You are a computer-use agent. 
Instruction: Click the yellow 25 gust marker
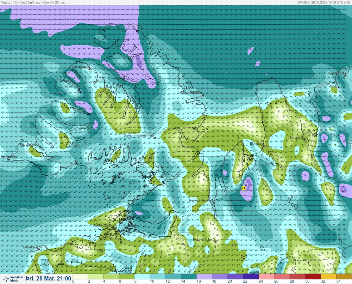point(244,187)
